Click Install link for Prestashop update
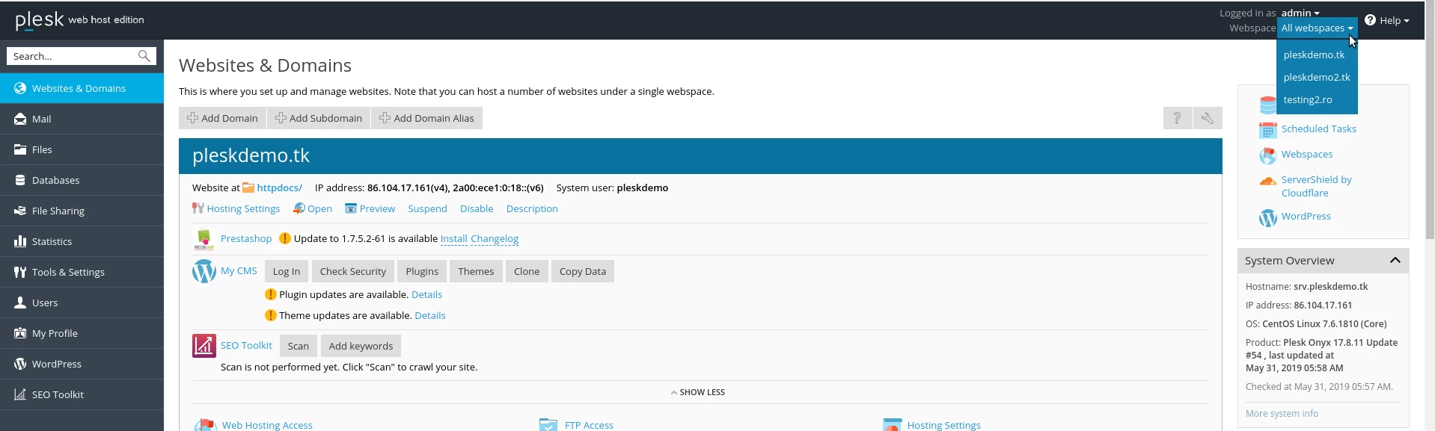The height and width of the screenshot is (431, 1435). (453, 239)
